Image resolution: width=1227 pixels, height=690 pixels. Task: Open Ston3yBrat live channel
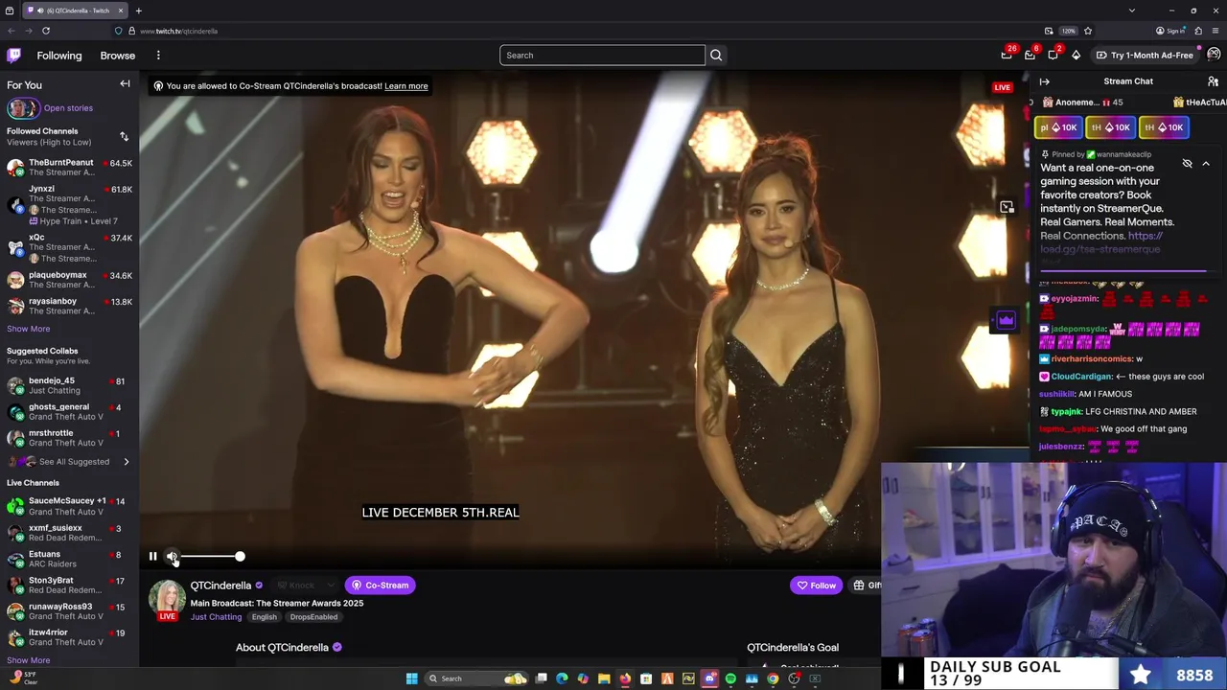69,585
